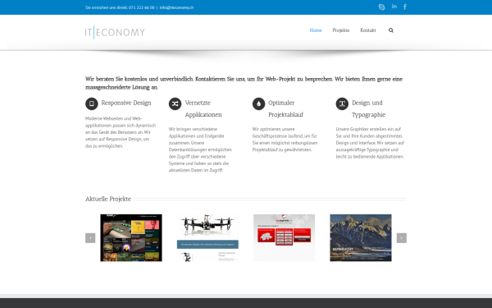Viewport: 492px width, 308px height.
Task: Open the Facebook icon in top bar
Action: click(x=405, y=7)
